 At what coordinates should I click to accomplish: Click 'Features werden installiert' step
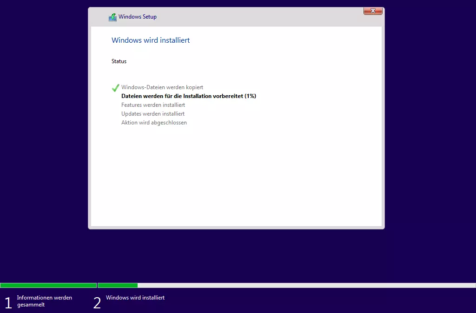pyautogui.click(x=153, y=105)
